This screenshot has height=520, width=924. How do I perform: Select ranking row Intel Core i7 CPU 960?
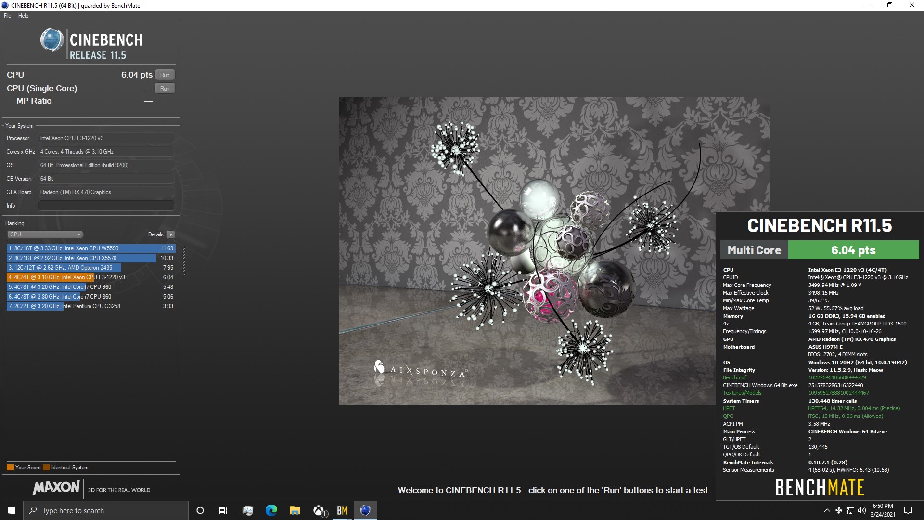coord(91,287)
